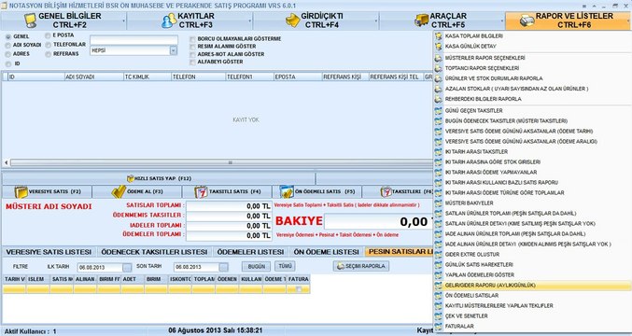Toggle RESIM ALANINI GÖSTER checkbox

tap(192, 47)
